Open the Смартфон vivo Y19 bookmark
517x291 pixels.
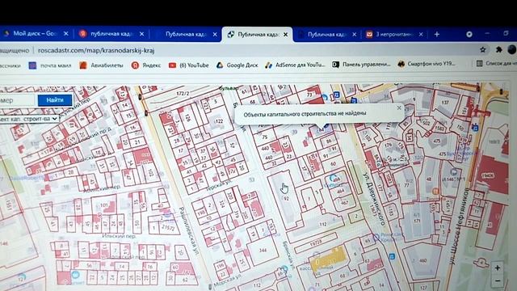point(427,64)
